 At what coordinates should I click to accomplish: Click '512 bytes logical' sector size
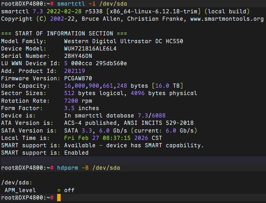pyautogui.click(x=94, y=93)
